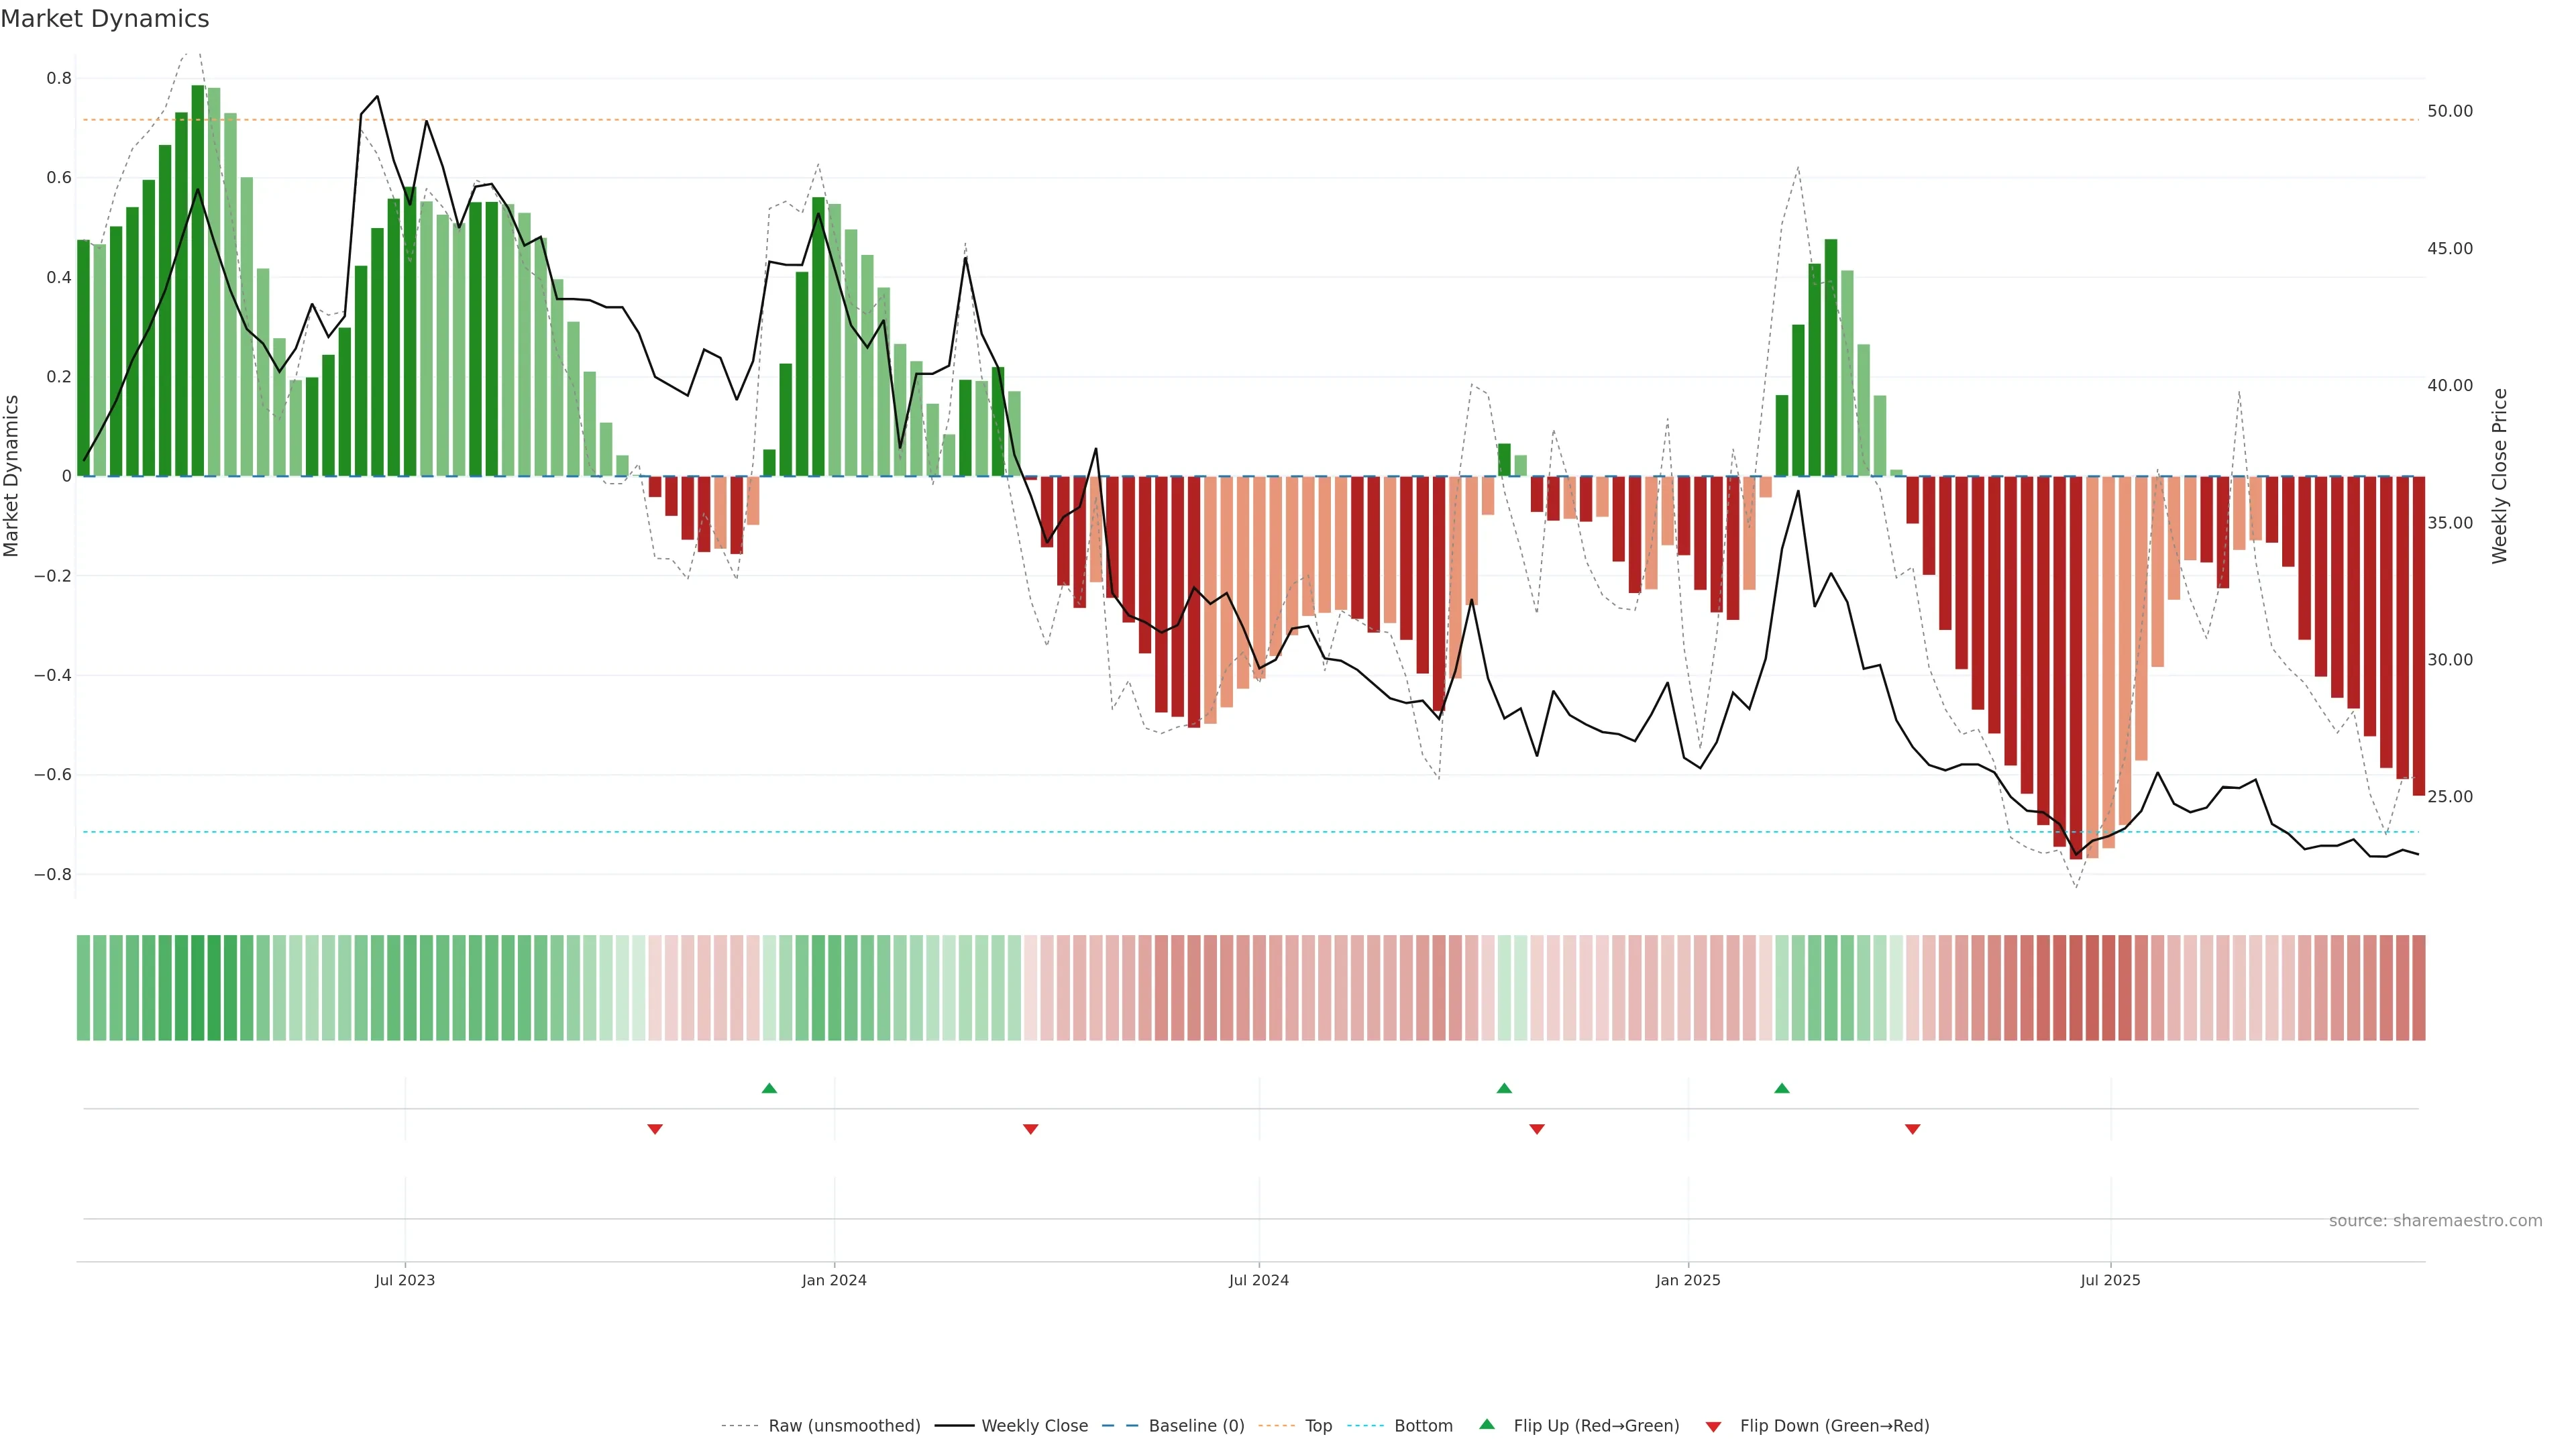Image resolution: width=2576 pixels, height=1449 pixels.
Task: Click the Jul 2023 x-axis label
Action: tap(405, 1280)
